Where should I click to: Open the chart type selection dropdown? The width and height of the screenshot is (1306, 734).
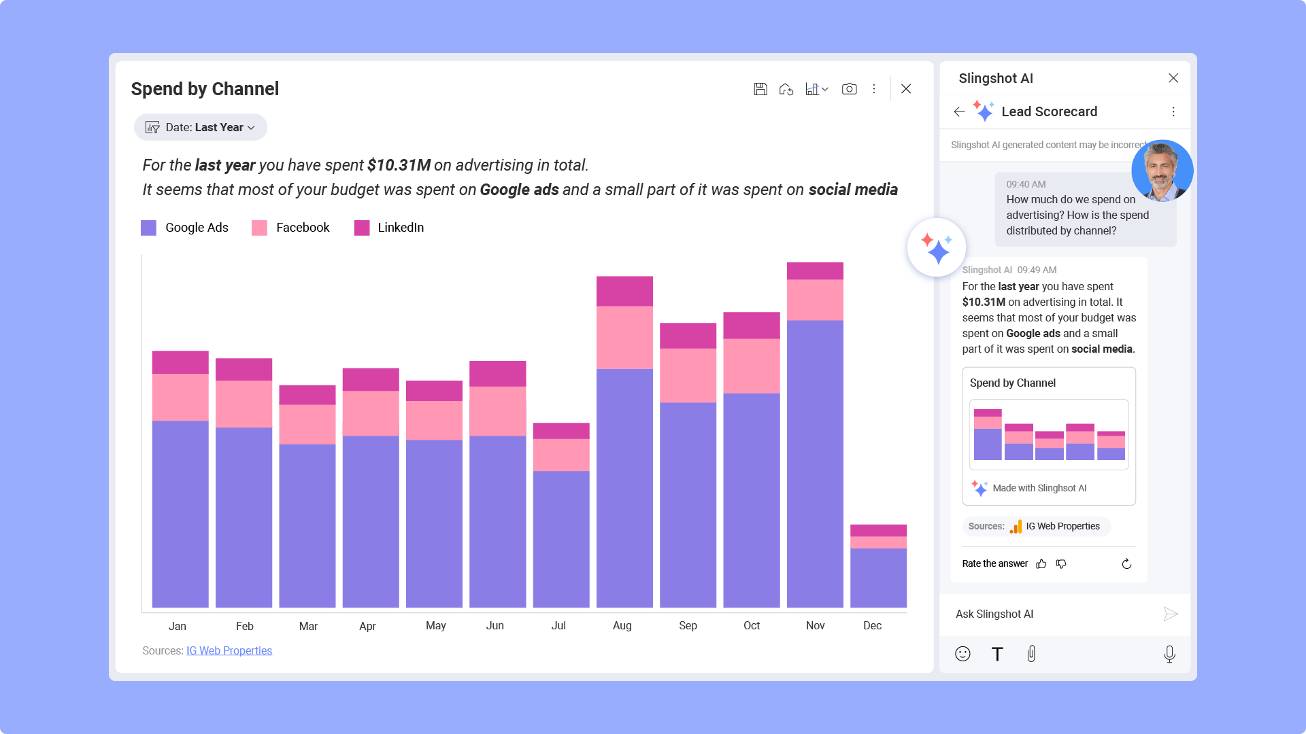(816, 88)
